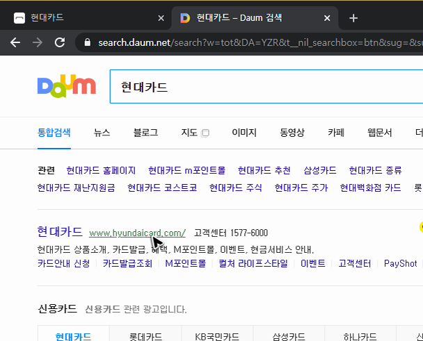Show 이미지 search results
The height and width of the screenshot is (341, 423).
(244, 133)
